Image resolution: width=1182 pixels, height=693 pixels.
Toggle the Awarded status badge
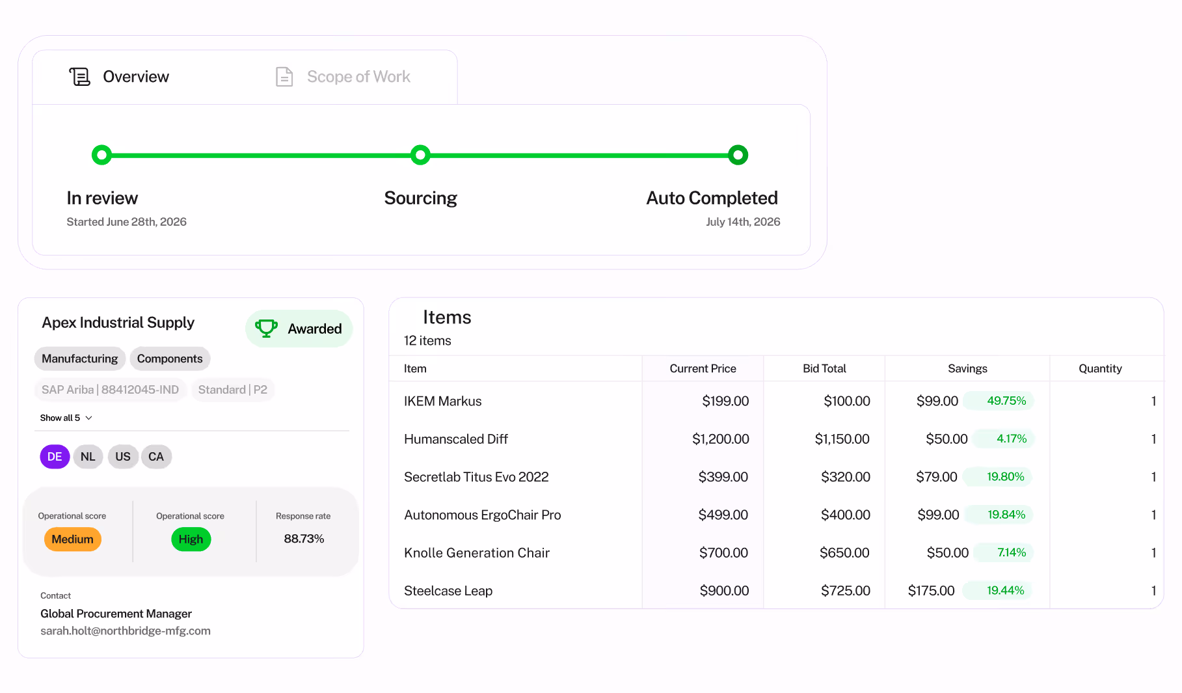tap(299, 329)
